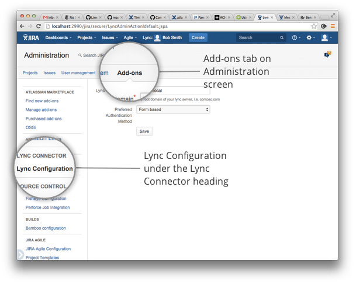
Task: Switch to the Pan browser tab
Action: point(201,18)
